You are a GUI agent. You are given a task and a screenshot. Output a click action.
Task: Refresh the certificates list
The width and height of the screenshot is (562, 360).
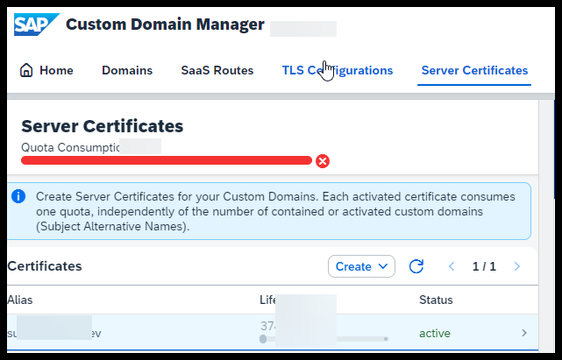(x=416, y=266)
